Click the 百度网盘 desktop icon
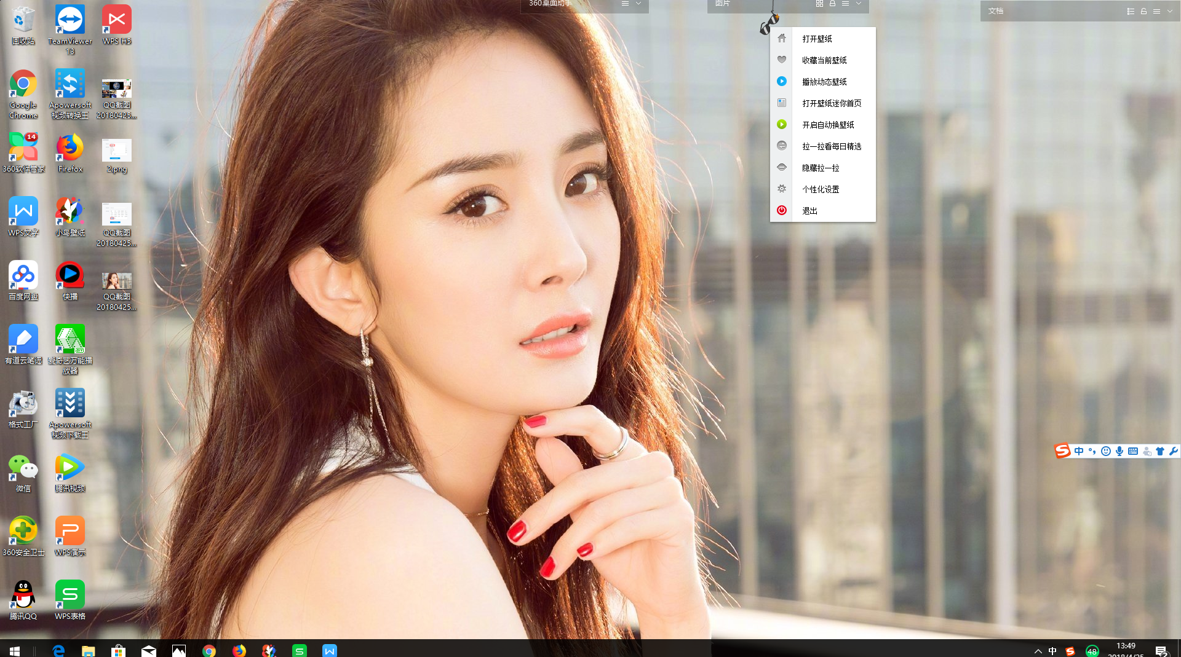 pos(23,280)
